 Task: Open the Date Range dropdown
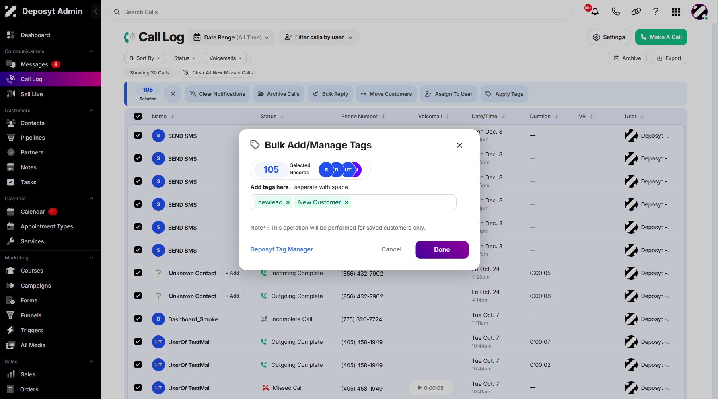(x=231, y=37)
